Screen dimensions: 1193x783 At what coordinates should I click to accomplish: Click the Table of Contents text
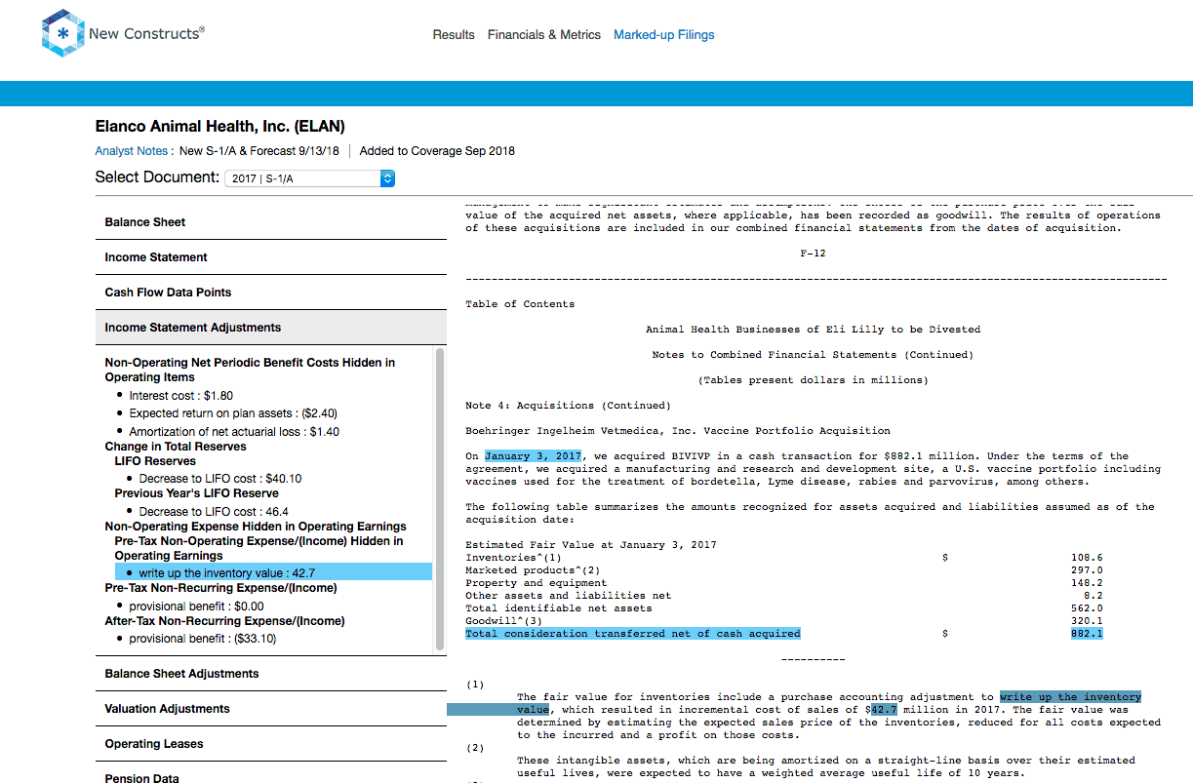click(x=520, y=304)
